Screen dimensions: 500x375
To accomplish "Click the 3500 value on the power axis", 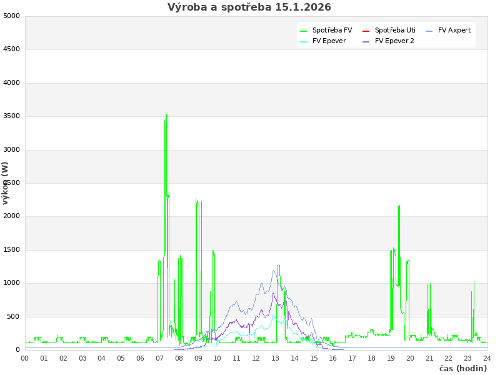I will (12, 116).
